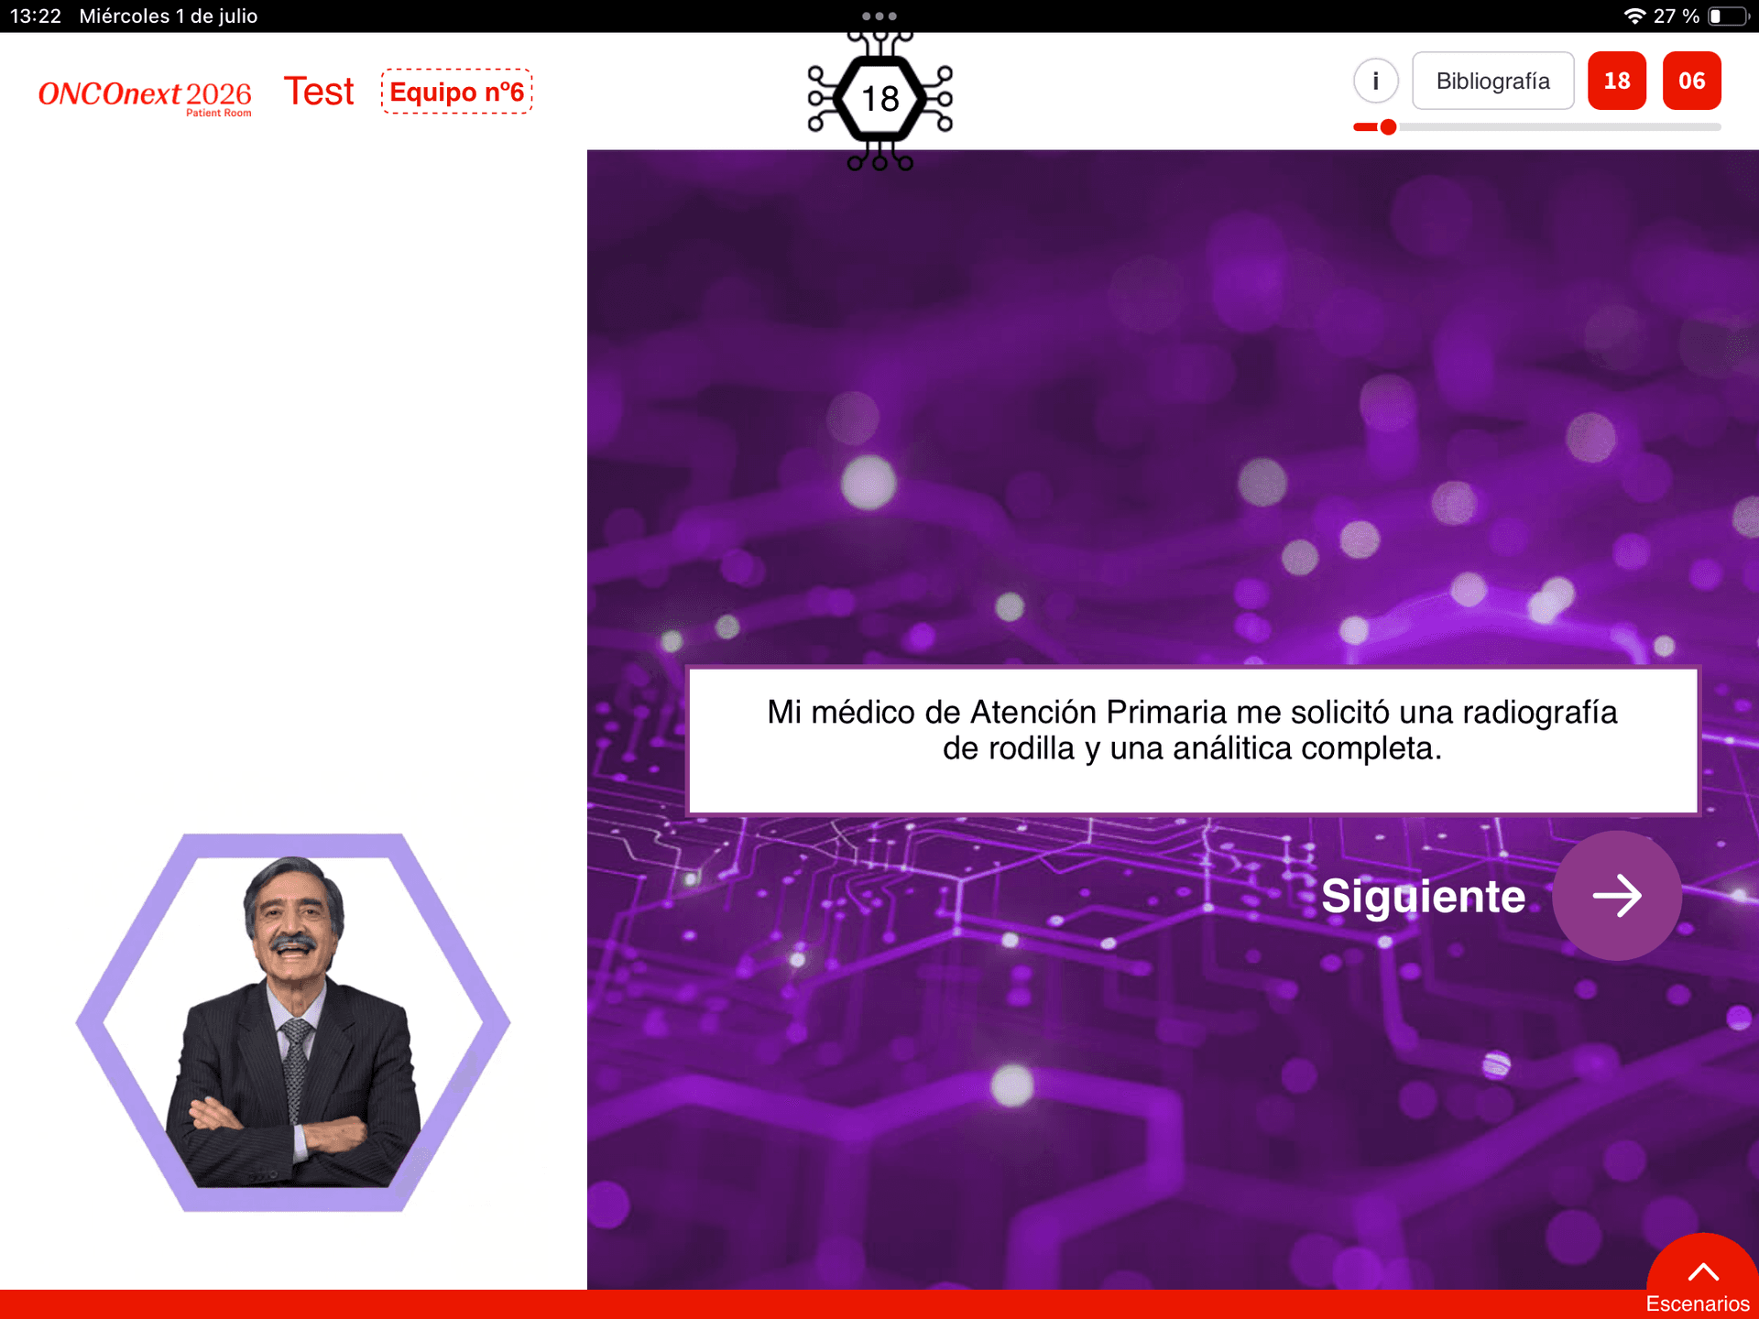Expand the Escenarios panel chevron
Viewport: 1759px width, 1319px height.
click(1703, 1272)
